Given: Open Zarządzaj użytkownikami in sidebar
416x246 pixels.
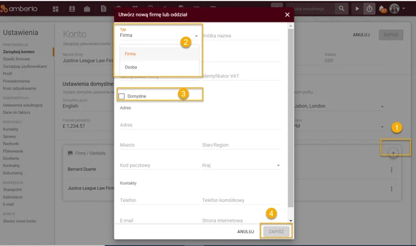Looking at the screenshot, I should point(25,66).
